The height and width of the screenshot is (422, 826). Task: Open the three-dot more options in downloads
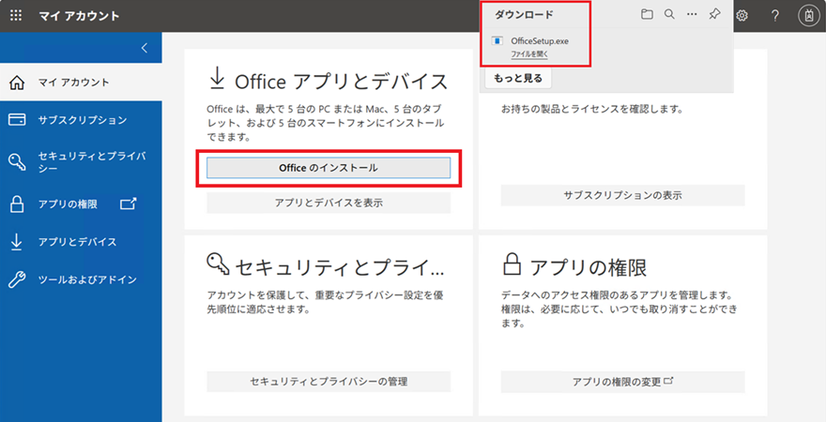[x=692, y=15]
